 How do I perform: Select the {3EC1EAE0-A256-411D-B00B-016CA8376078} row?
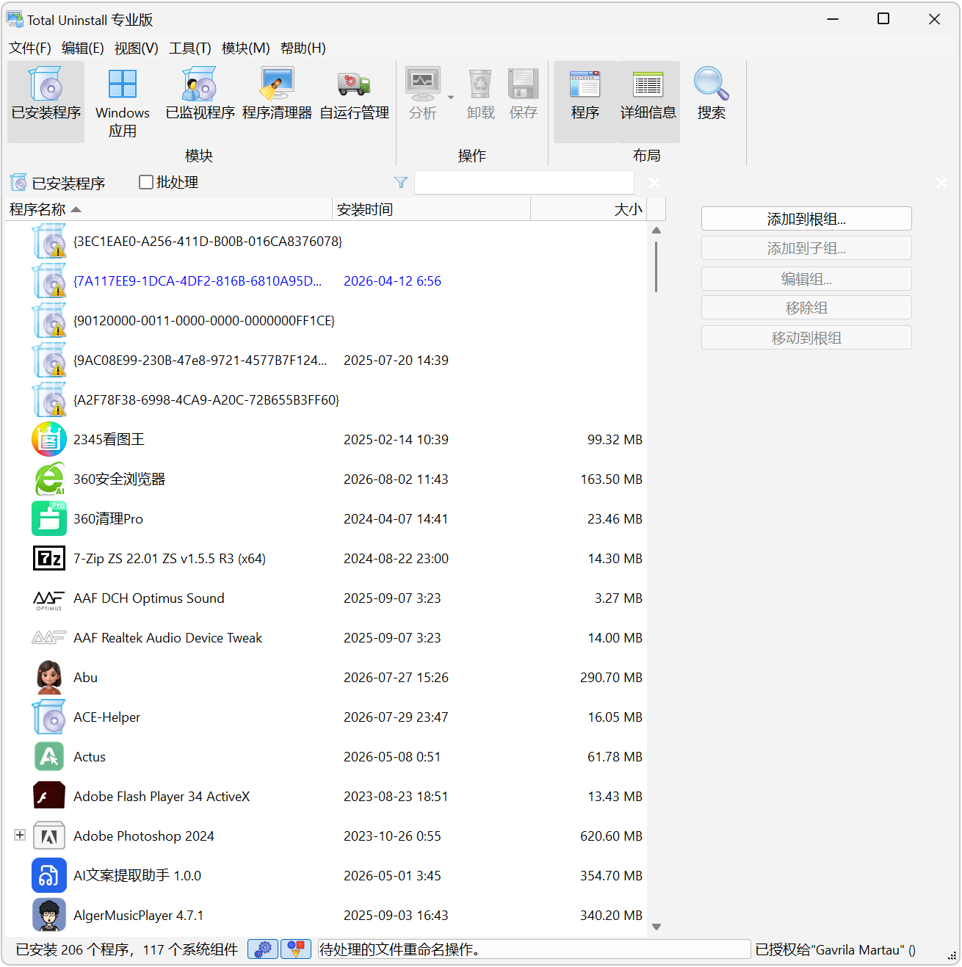point(325,241)
